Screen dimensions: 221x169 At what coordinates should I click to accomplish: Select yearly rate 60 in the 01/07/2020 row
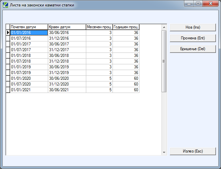(x=126, y=84)
